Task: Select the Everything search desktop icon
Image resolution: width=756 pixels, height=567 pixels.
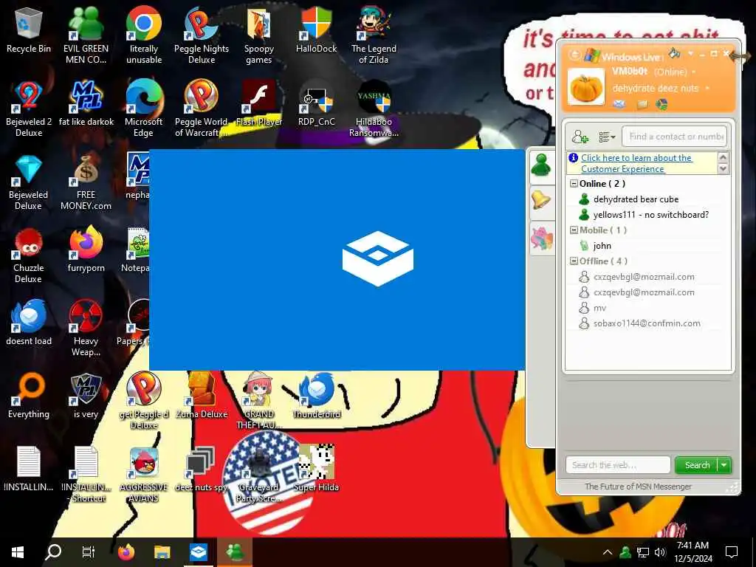Action: pos(29,396)
